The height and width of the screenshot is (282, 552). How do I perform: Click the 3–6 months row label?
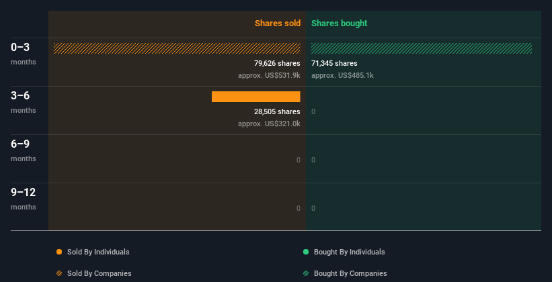24,102
